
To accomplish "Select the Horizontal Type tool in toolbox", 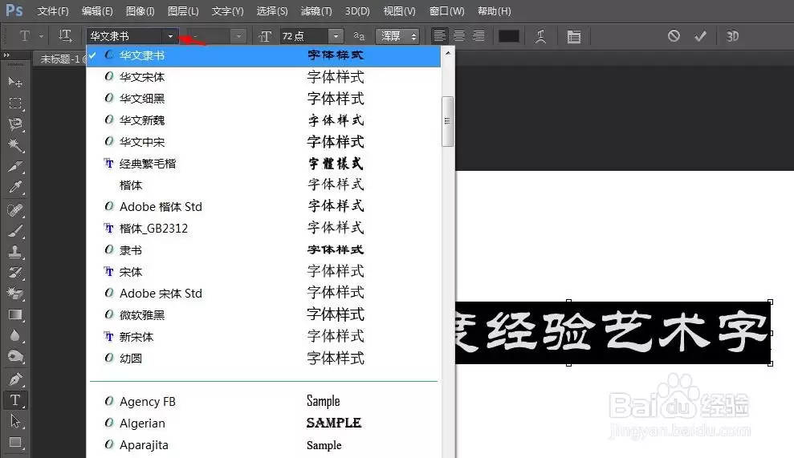I will click(x=15, y=399).
